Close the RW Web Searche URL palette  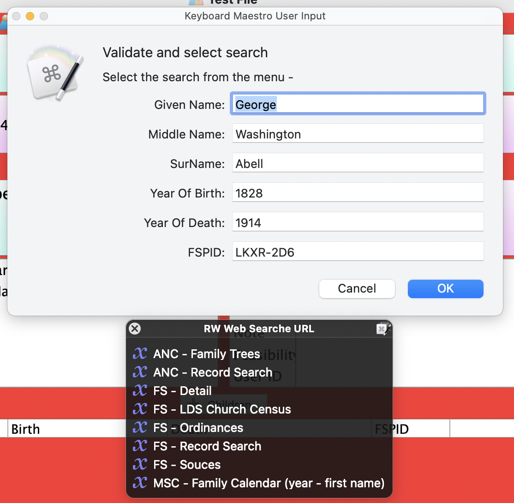135,328
